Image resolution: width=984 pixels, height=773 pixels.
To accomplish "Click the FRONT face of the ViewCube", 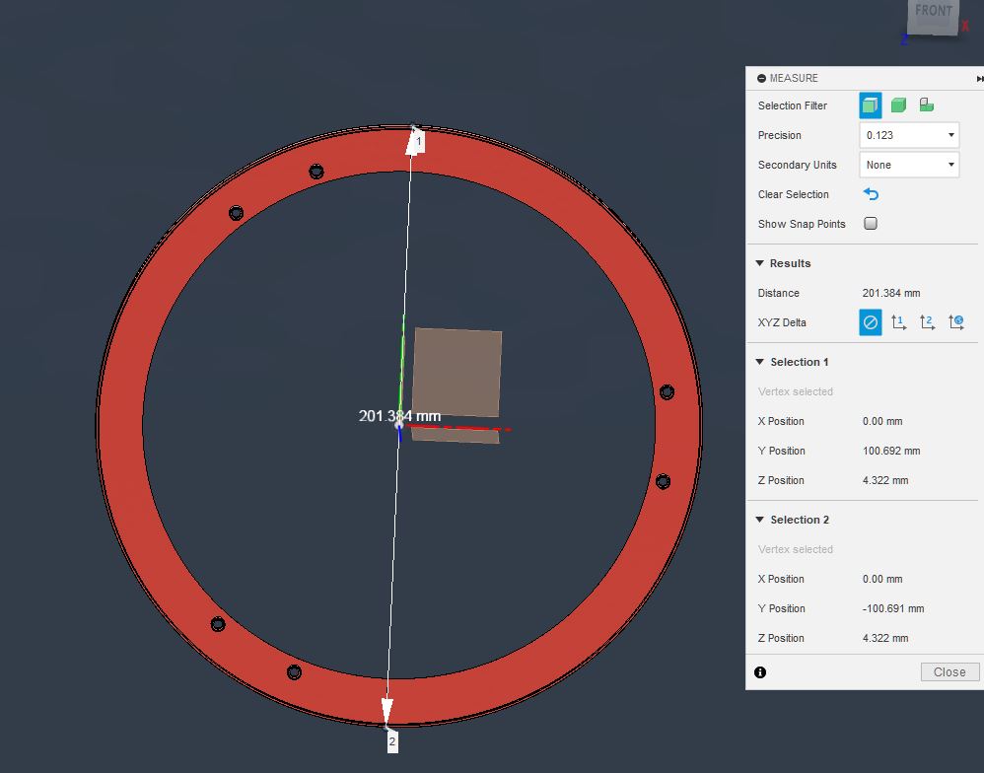I will click(933, 16).
